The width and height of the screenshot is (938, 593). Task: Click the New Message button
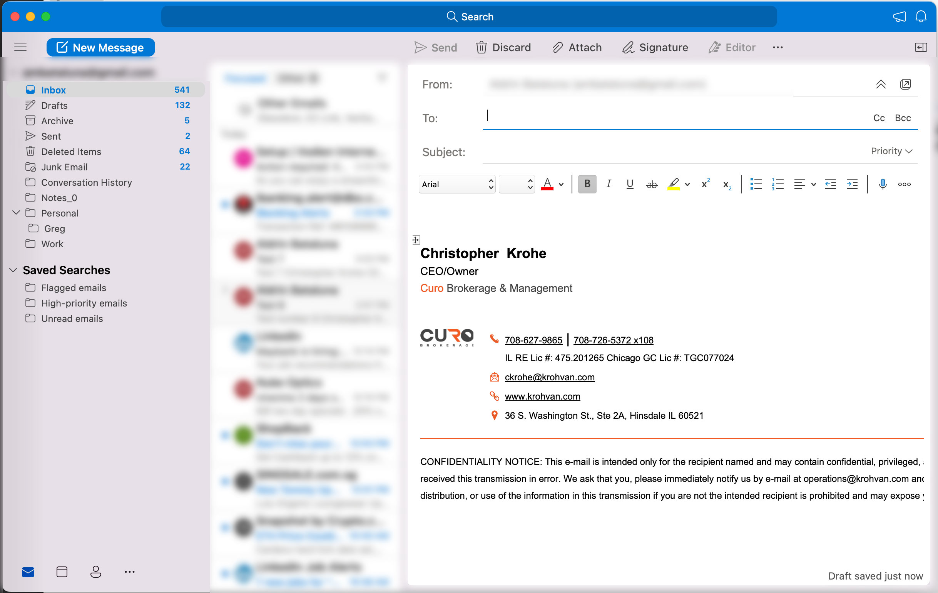pyautogui.click(x=100, y=47)
